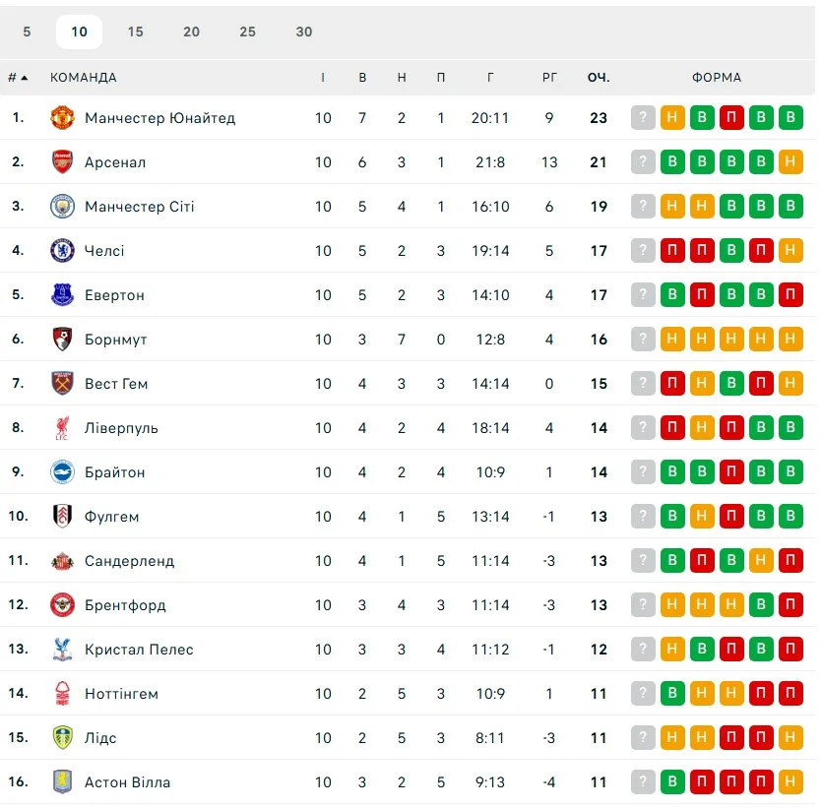The width and height of the screenshot is (823, 809).
Task: Click the Arsenal club crest
Action: pos(63,162)
